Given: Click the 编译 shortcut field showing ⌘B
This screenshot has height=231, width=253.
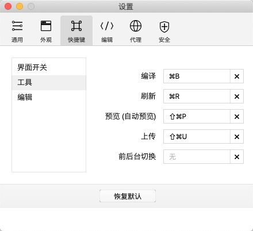Looking at the screenshot, I should tap(197, 76).
